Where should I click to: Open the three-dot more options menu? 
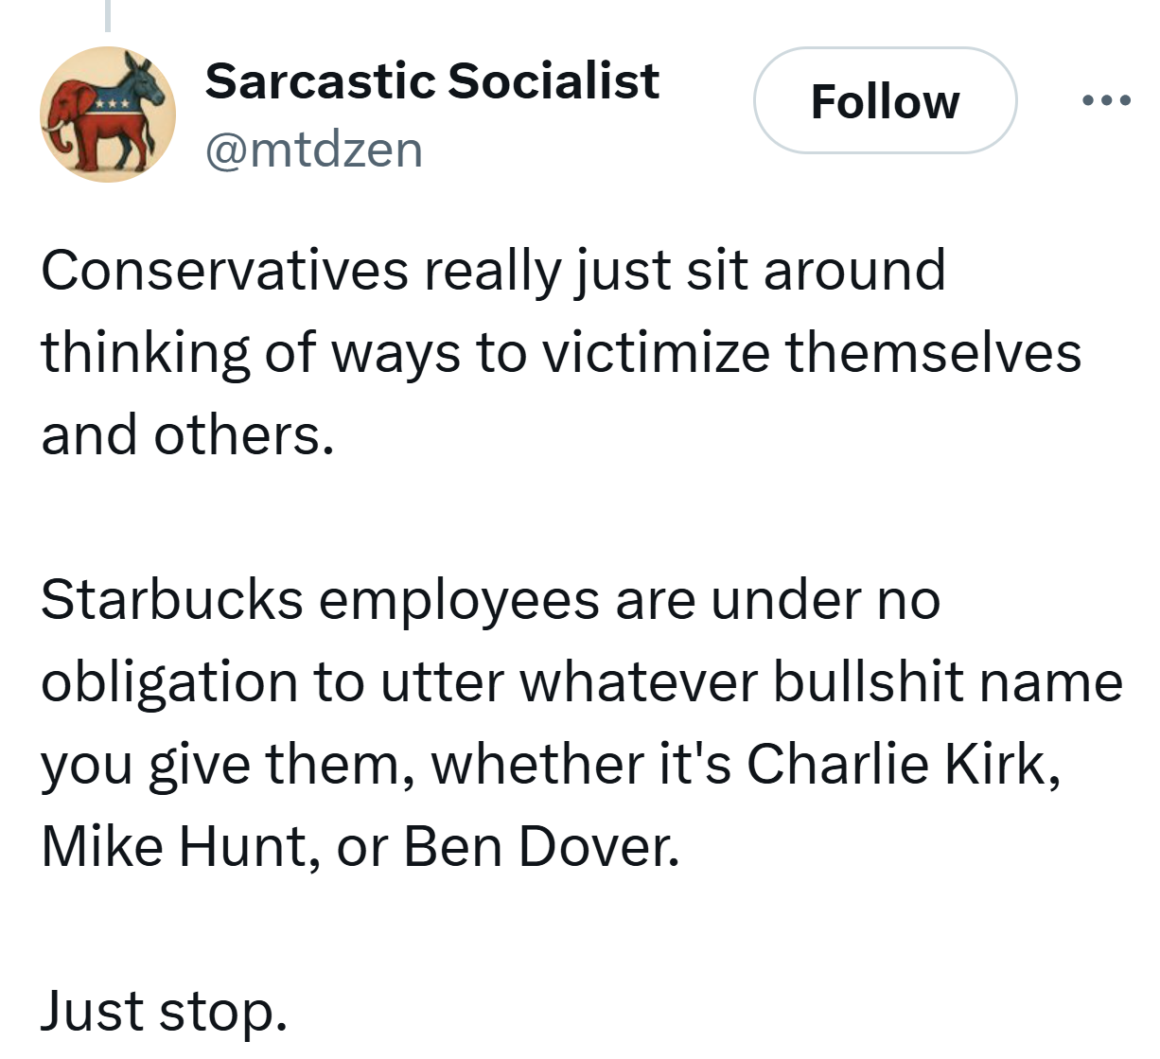tap(1107, 100)
